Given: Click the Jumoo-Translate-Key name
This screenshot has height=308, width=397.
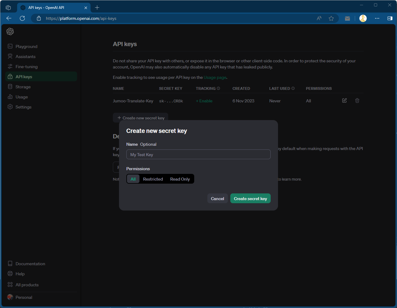Looking at the screenshot, I should point(133,101).
